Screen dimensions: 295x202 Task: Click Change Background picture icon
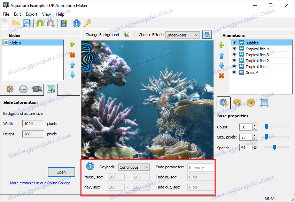126,34
